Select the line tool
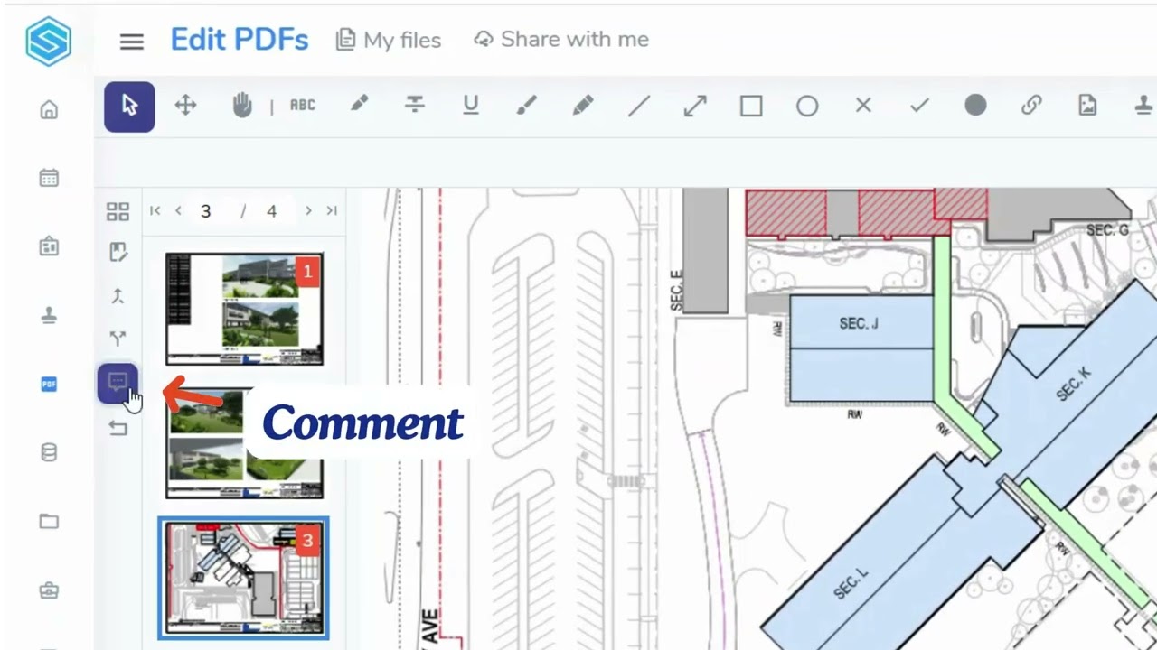1157x650 pixels. (639, 107)
